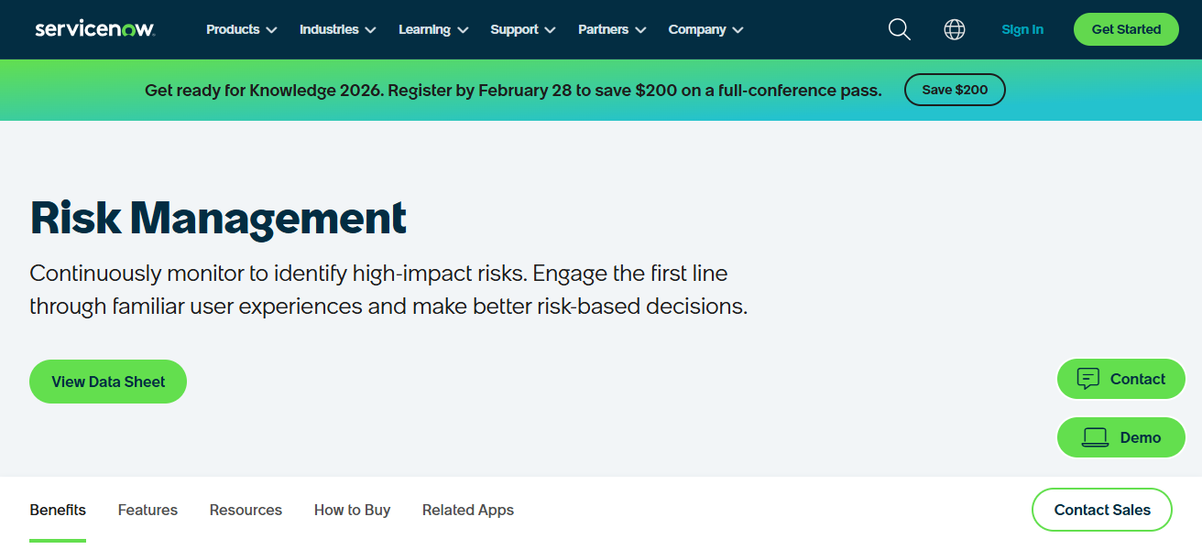Open the Company dropdown chevron
1202x549 pixels.
pos(739,29)
